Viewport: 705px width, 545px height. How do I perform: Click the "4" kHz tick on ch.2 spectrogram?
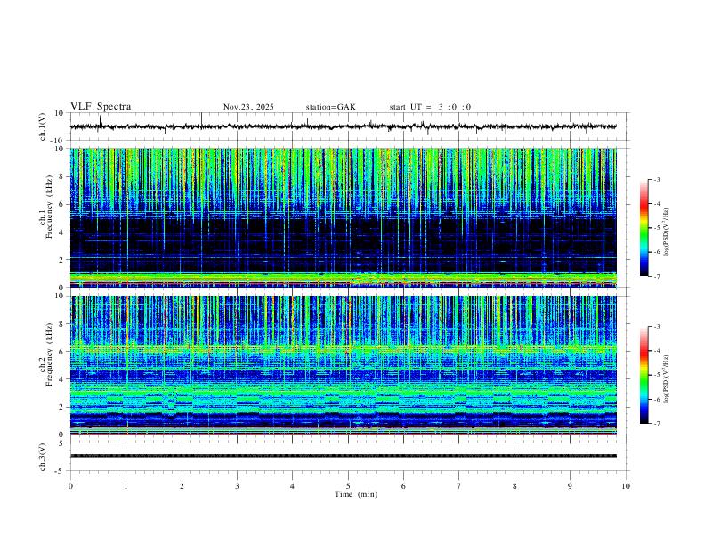pos(62,379)
